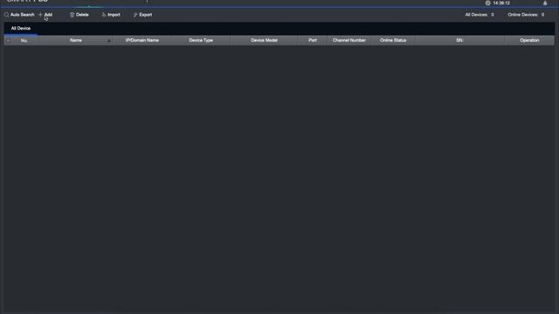Click the All Devices count label
The height and width of the screenshot is (314, 559).
(x=480, y=15)
